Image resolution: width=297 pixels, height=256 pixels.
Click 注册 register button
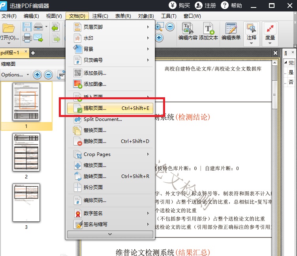[205, 6]
